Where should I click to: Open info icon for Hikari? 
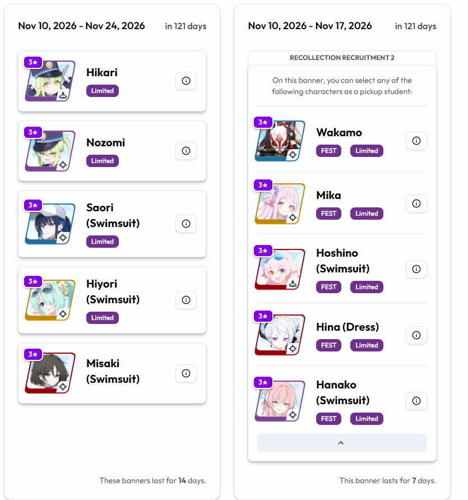pos(186,81)
